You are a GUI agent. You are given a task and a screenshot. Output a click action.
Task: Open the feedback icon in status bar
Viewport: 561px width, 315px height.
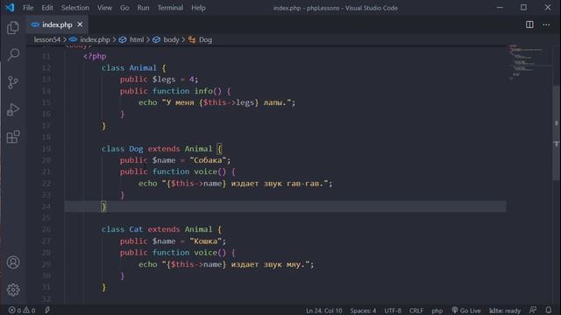coord(533,311)
